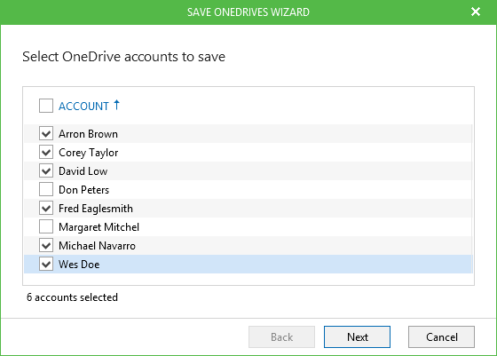Check the Don Peters account checkbox
This screenshot has height=356, width=497.
pyautogui.click(x=46, y=190)
